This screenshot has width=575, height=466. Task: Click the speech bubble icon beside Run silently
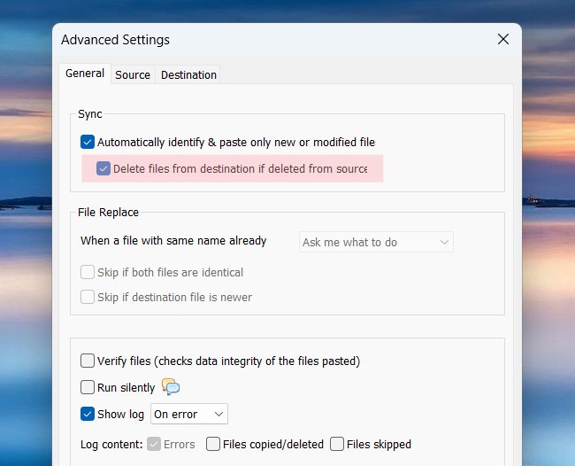(x=171, y=387)
